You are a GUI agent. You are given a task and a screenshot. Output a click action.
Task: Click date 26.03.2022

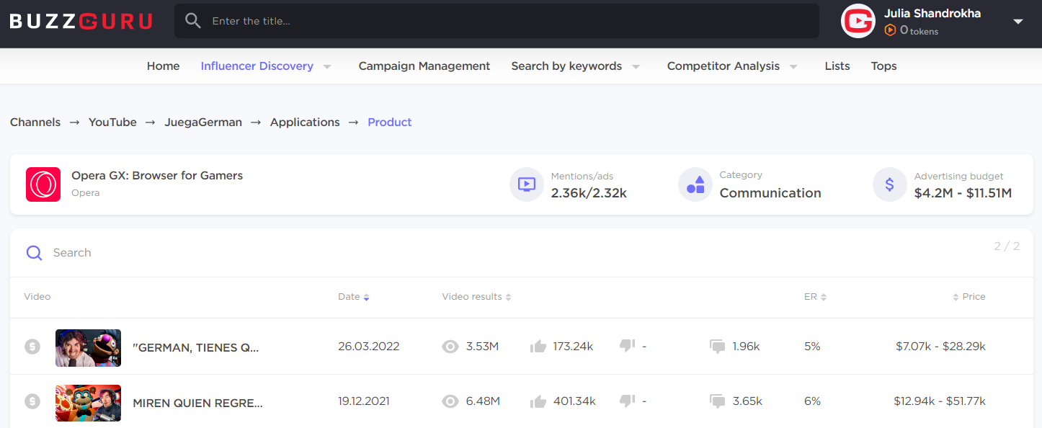click(368, 347)
